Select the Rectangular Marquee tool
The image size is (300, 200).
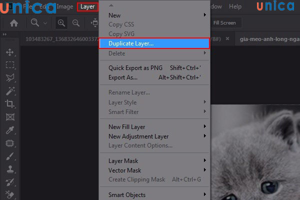10,65
